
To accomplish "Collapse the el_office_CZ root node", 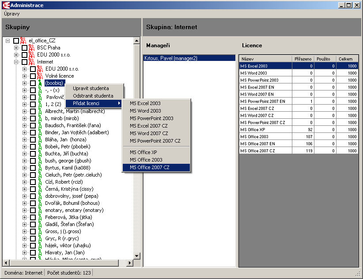I will coord(8,41).
